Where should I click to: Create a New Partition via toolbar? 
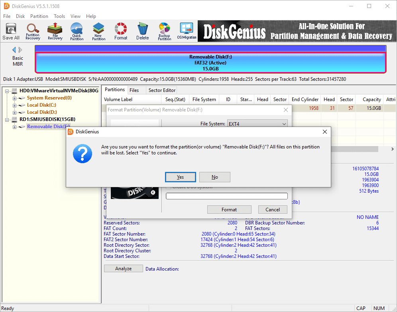pyautogui.click(x=98, y=31)
